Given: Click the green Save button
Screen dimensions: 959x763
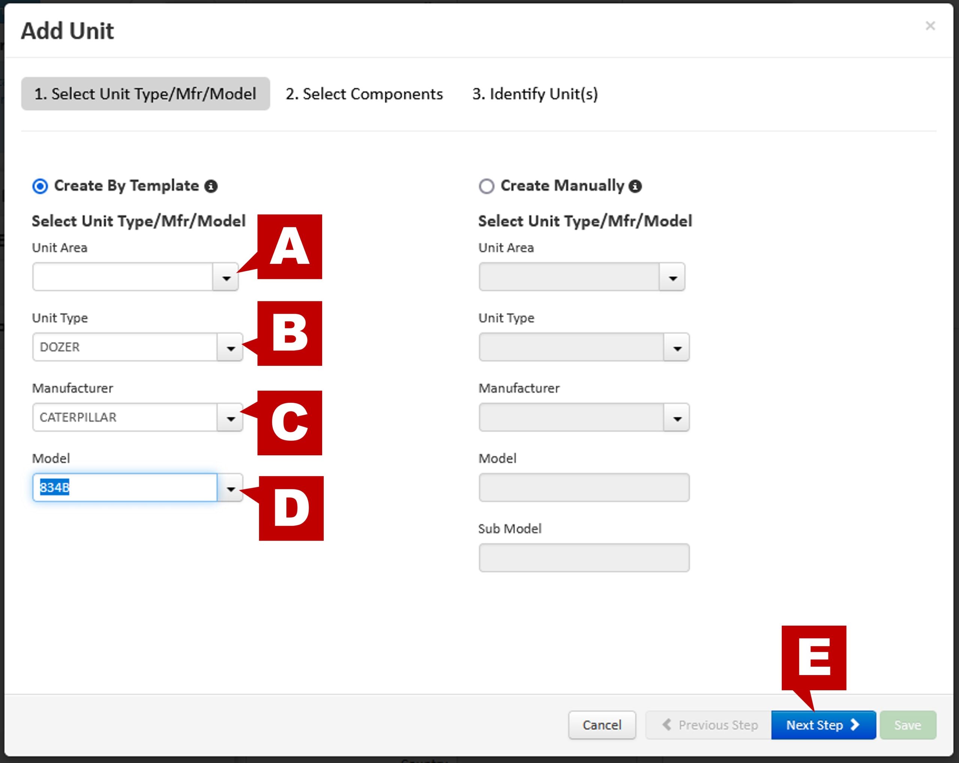Looking at the screenshot, I should point(907,725).
